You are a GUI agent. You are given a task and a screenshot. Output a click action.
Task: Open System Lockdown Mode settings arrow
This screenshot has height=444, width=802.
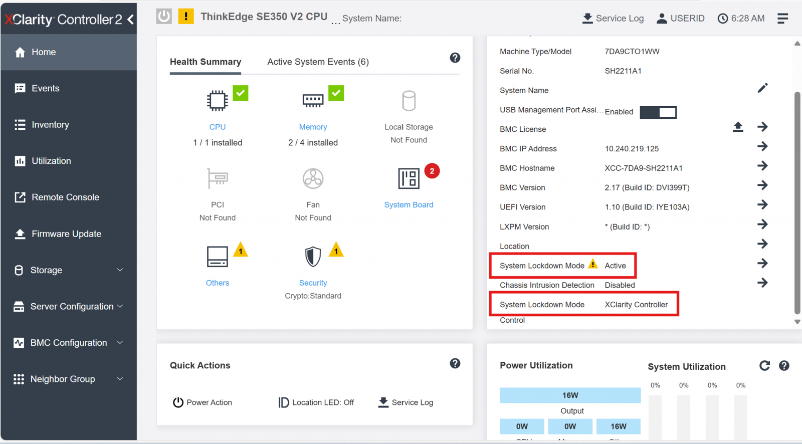point(762,263)
